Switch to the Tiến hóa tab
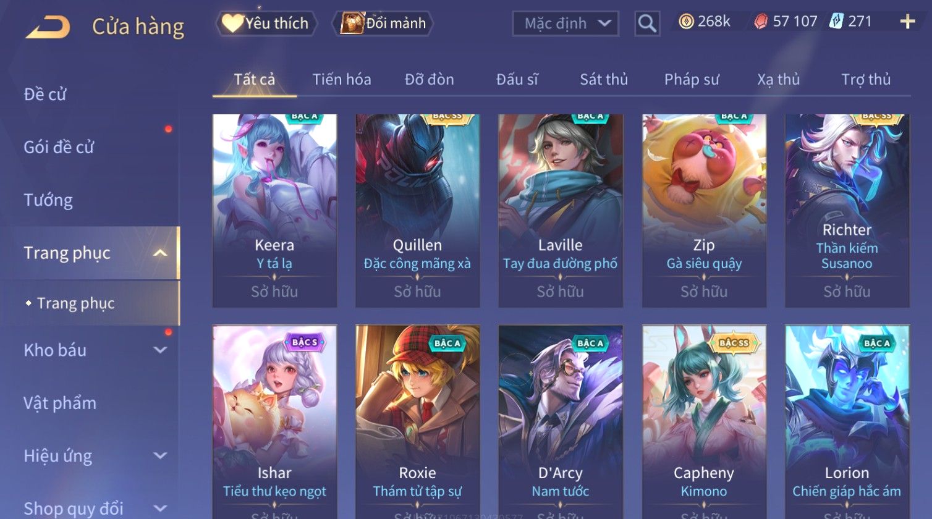 pyautogui.click(x=342, y=80)
